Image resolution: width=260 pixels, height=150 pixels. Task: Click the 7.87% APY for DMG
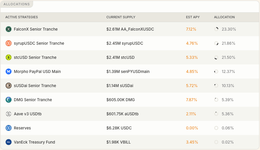(191, 100)
